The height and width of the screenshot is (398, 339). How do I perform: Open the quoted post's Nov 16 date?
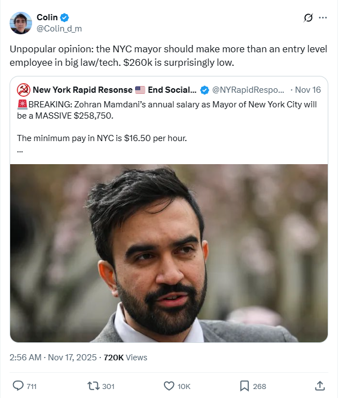tap(308, 90)
